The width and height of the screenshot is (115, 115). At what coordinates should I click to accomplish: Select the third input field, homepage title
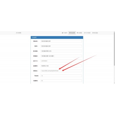pos(61,51)
